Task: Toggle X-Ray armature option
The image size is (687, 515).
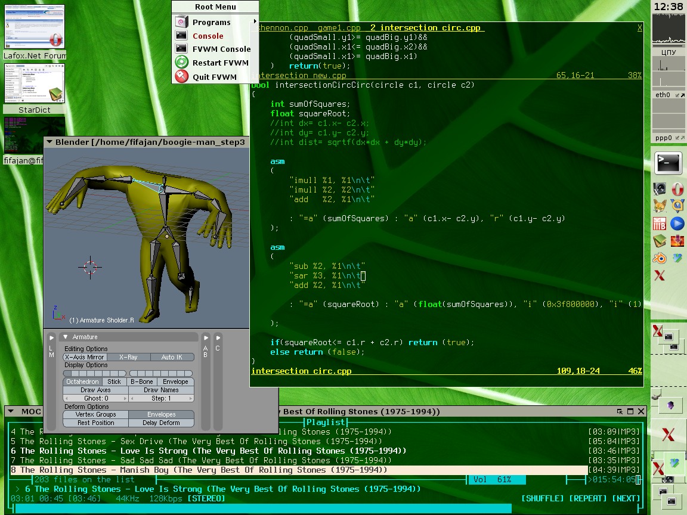Action: (x=128, y=357)
